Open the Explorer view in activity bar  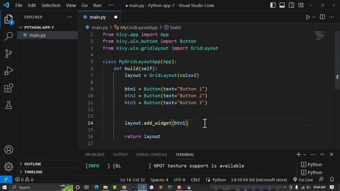[x=8, y=20]
